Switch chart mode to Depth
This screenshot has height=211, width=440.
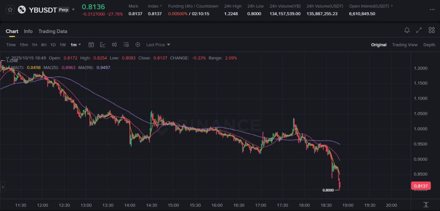(x=429, y=45)
